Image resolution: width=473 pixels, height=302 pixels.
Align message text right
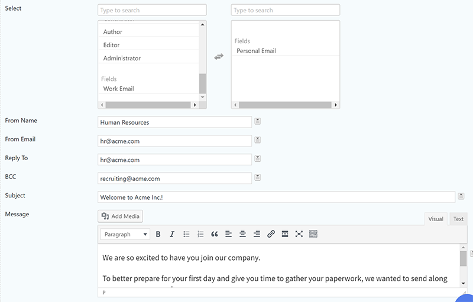coord(257,234)
